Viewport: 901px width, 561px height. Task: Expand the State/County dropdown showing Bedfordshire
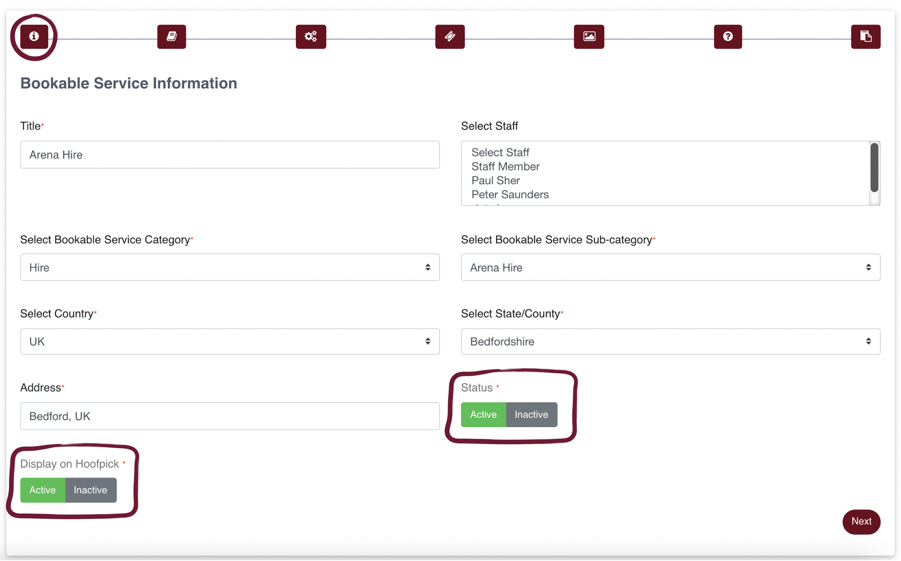coord(671,342)
